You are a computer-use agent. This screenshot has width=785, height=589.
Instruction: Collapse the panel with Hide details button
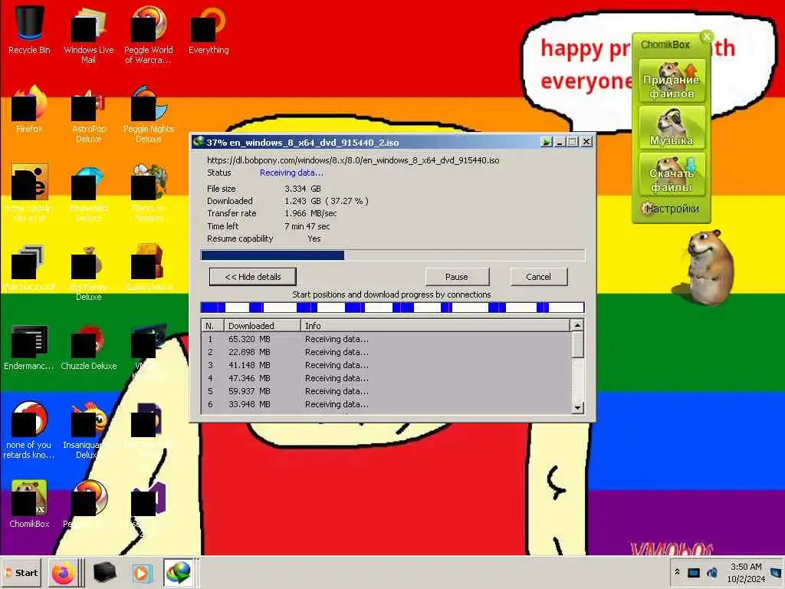pyautogui.click(x=253, y=276)
